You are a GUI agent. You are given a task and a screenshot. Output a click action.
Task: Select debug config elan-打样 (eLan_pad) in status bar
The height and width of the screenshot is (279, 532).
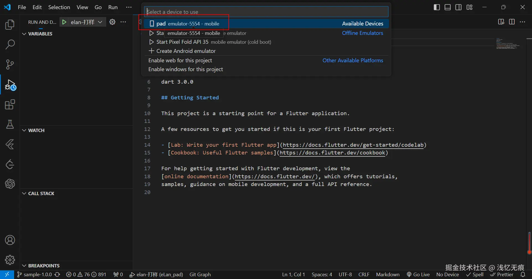click(x=156, y=275)
